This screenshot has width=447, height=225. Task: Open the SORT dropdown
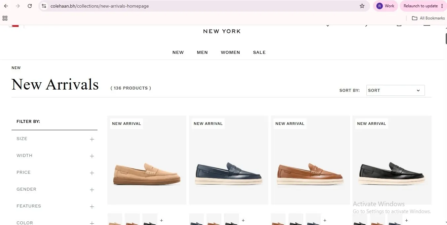[x=395, y=90]
